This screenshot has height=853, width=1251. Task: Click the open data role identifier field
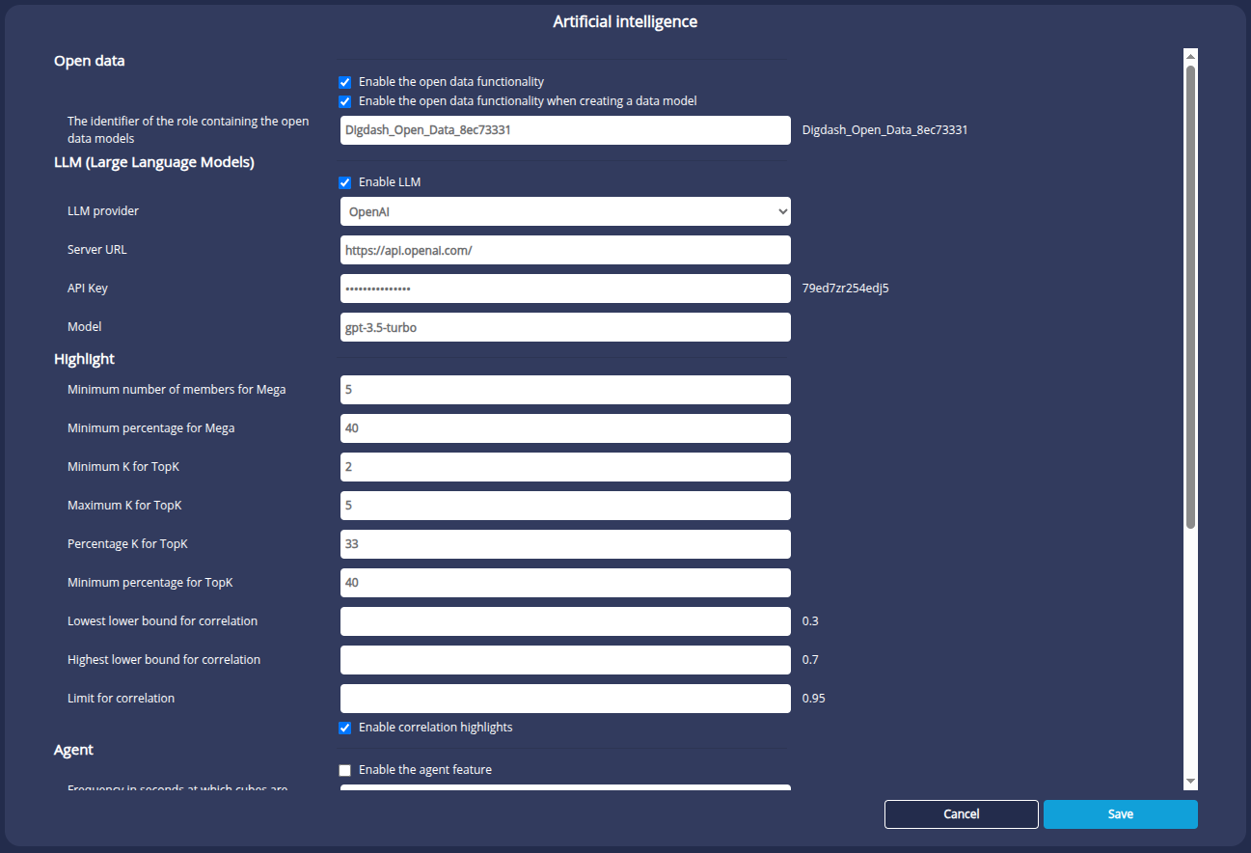565,130
